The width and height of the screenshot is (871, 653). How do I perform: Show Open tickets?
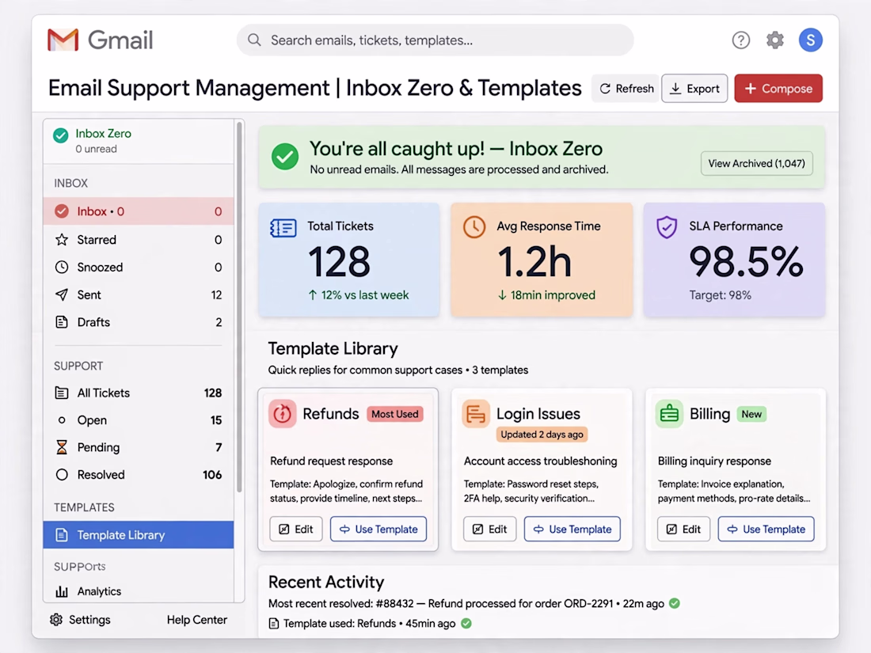139,420
